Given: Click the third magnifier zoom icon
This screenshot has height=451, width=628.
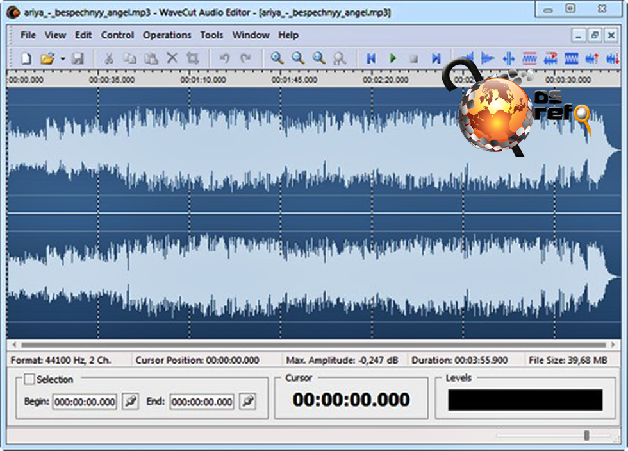Looking at the screenshot, I should (319, 58).
